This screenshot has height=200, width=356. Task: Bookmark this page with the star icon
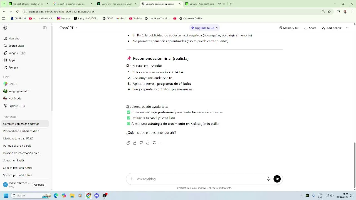[x=329, y=12]
